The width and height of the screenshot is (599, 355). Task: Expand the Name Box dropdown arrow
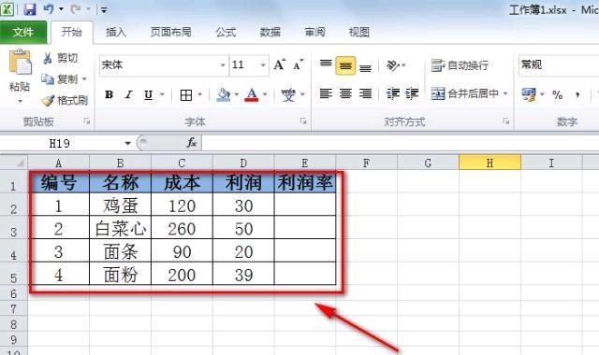[x=127, y=143]
